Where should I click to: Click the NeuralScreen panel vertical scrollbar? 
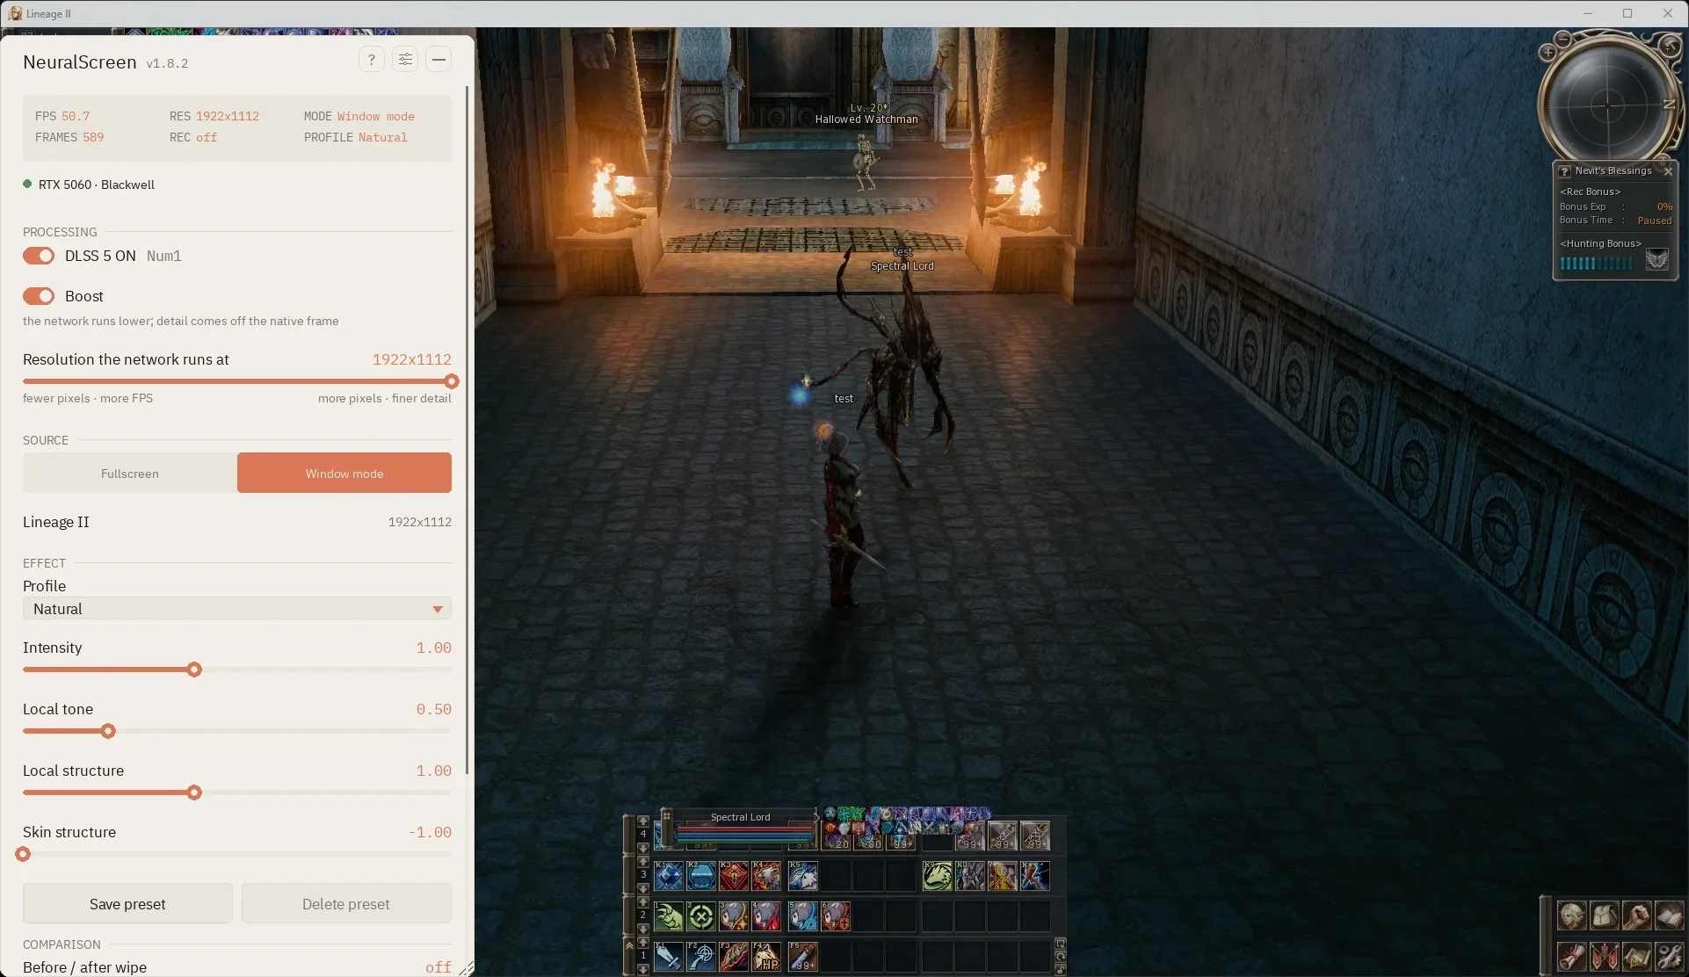[x=467, y=431]
